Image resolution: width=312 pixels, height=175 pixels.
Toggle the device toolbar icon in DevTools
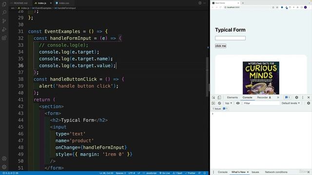(219, 97)
